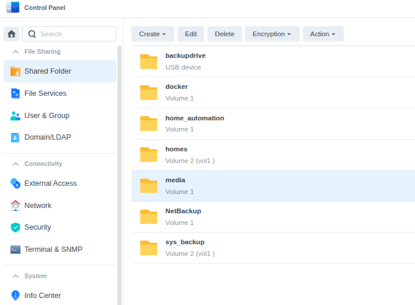Collapse the File Sharing section

click(x=16, y=51)
